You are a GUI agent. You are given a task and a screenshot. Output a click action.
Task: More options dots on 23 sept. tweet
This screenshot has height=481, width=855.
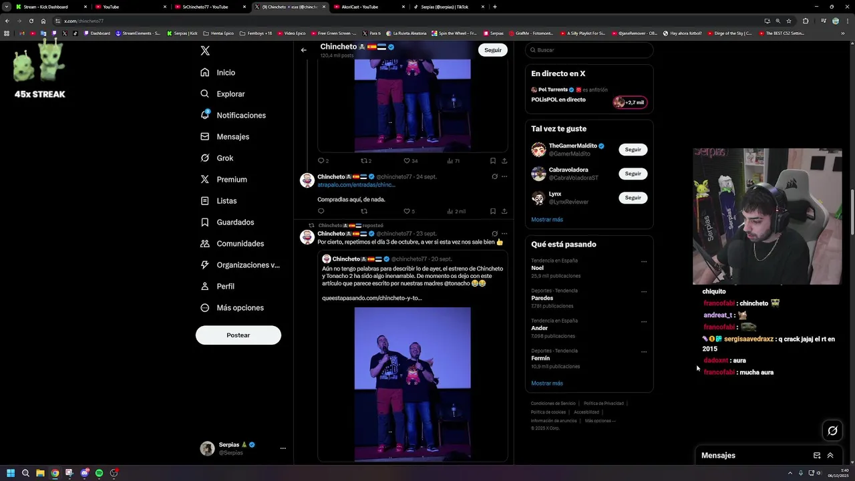pos(504,233)
